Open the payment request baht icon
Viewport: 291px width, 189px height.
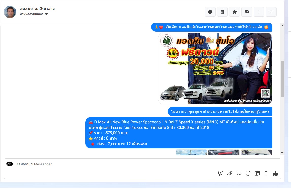[266, 173]
